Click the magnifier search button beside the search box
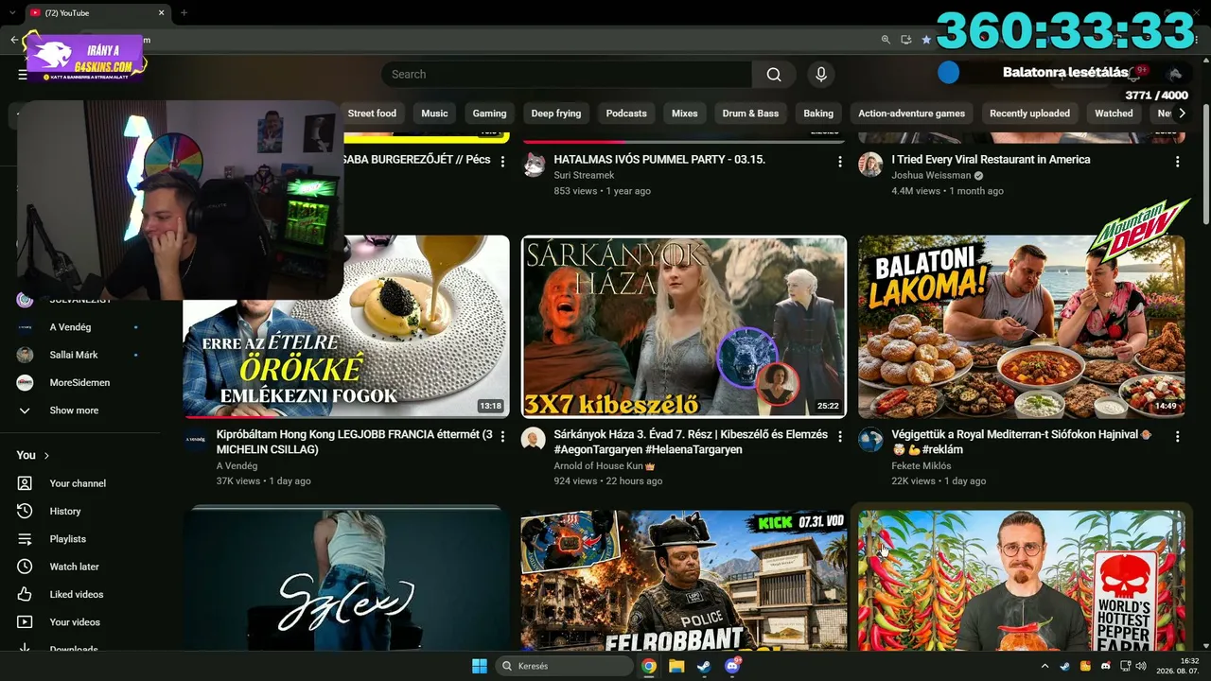 pyautogui.click(x=774, y=75)
